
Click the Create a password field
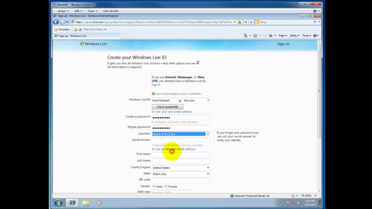[x=181, y=117]
